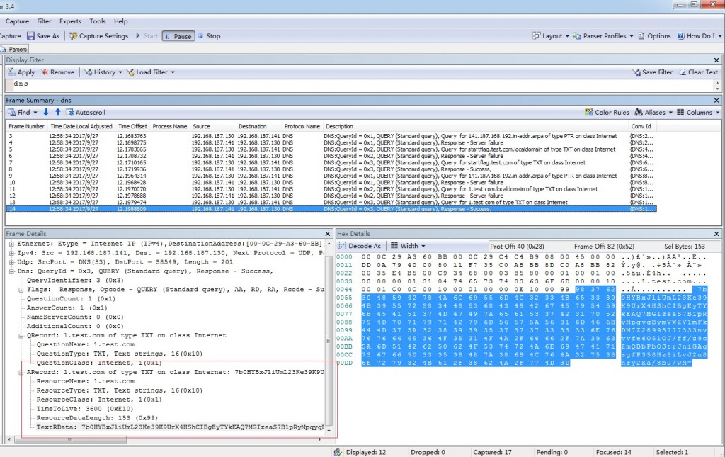
Task: Toggle Autoscroll in Frame Summary
Action: pyautogui.click(x=86, y=113)
